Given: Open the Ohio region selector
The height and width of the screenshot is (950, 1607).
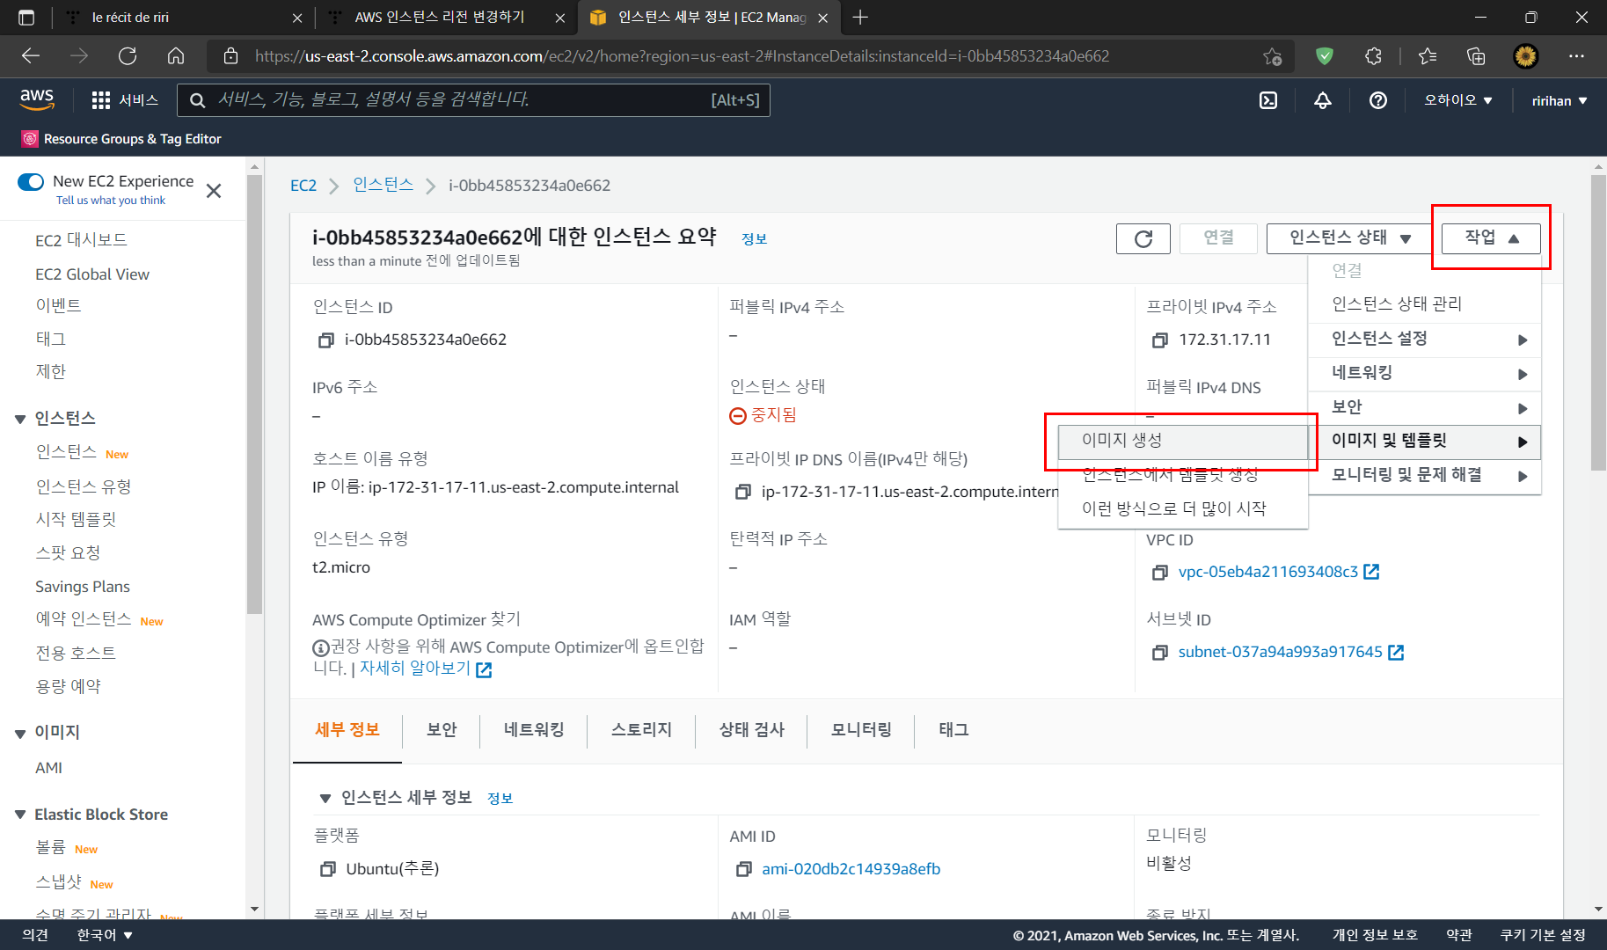Looking at the screenshot, I should pos(1458,100).
